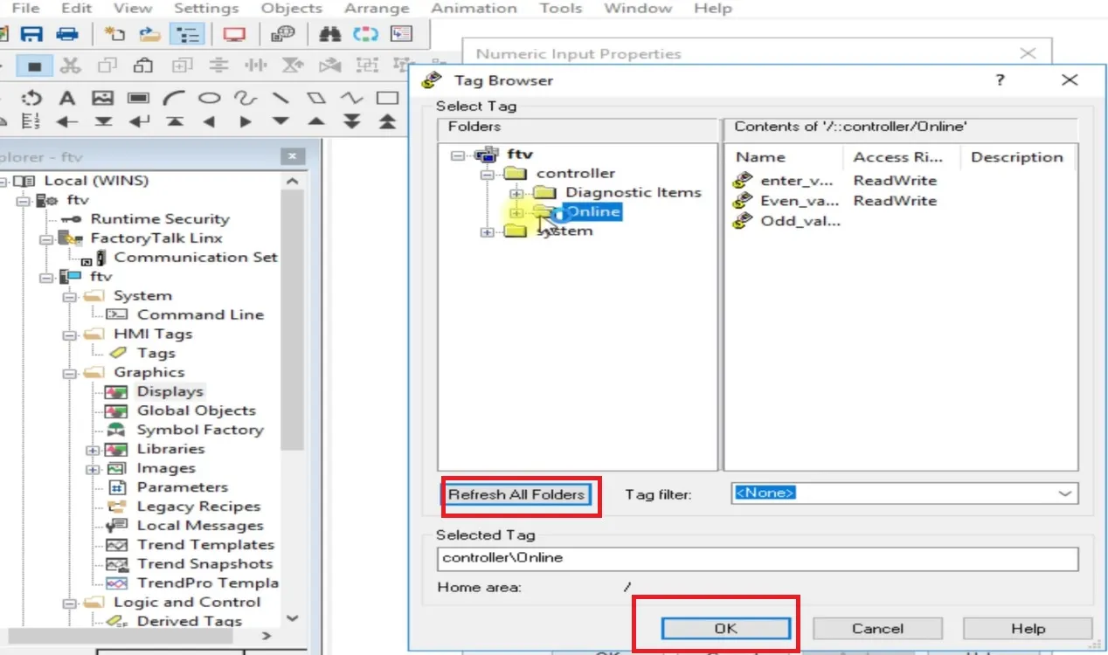This screenshot has width=1108, height=655.
Task: Select the Arc drawing tool
Action: click(x=174, y=98)
